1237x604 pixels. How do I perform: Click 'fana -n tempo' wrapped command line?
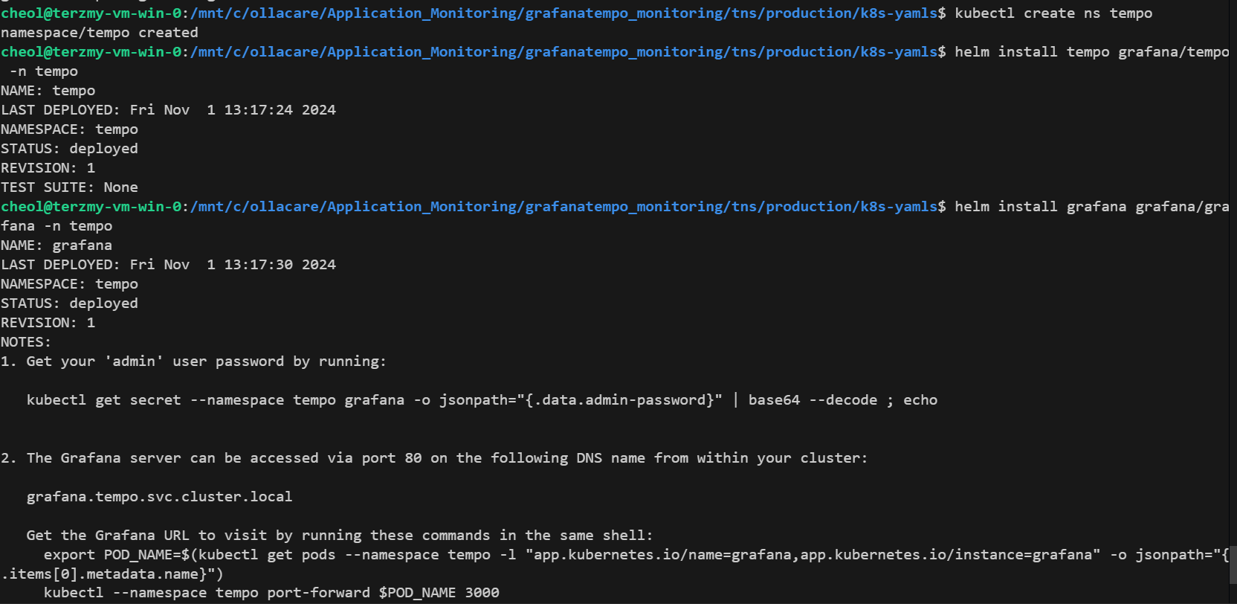[x=56, y=226]
